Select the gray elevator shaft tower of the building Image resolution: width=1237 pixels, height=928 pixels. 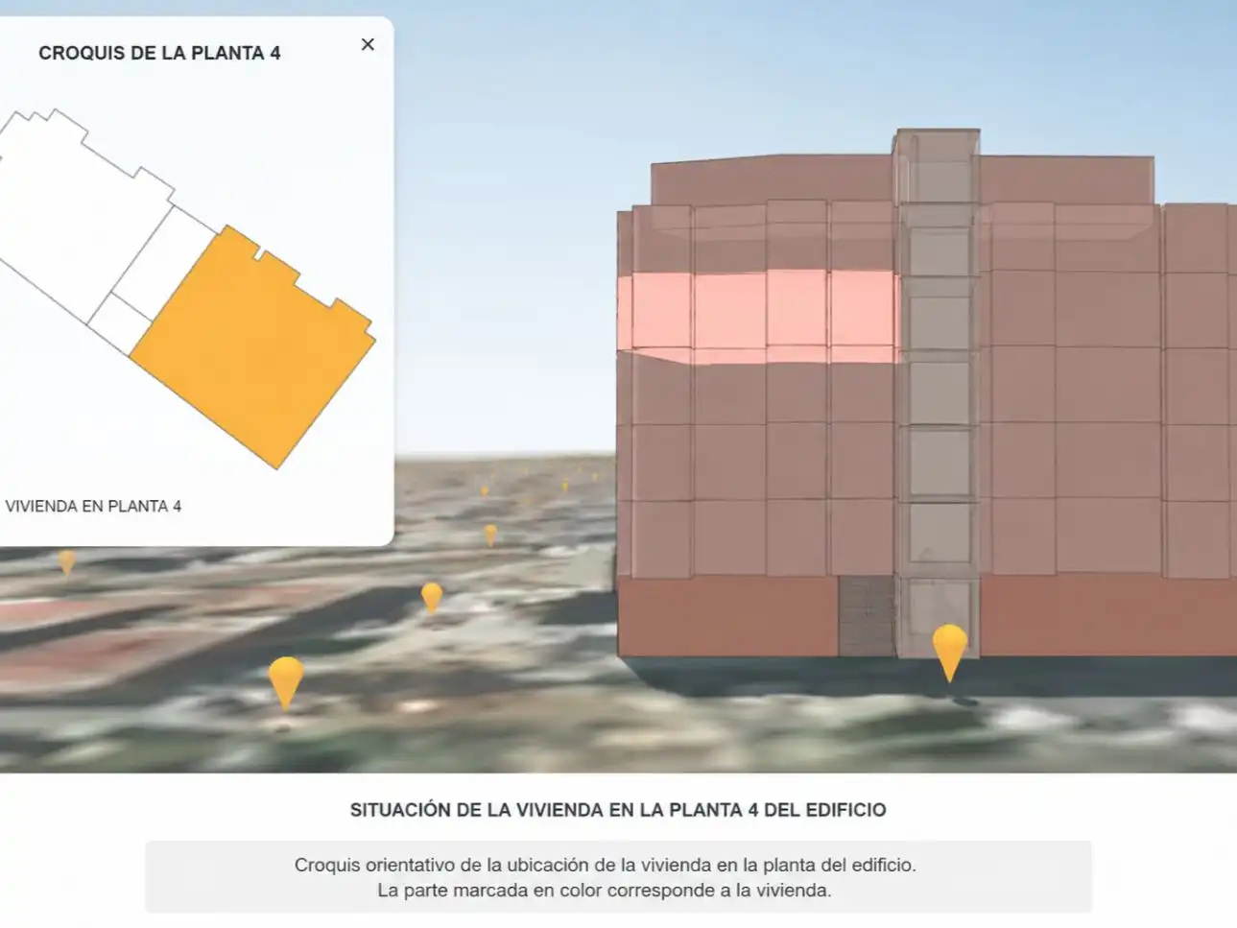pyautogui.click(x=938, y=393)
